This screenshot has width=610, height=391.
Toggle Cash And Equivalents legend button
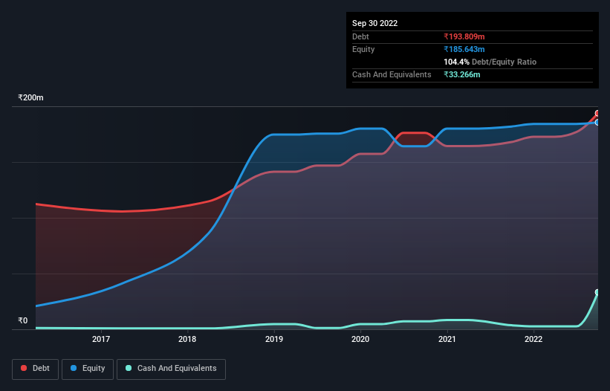[171, 369]
